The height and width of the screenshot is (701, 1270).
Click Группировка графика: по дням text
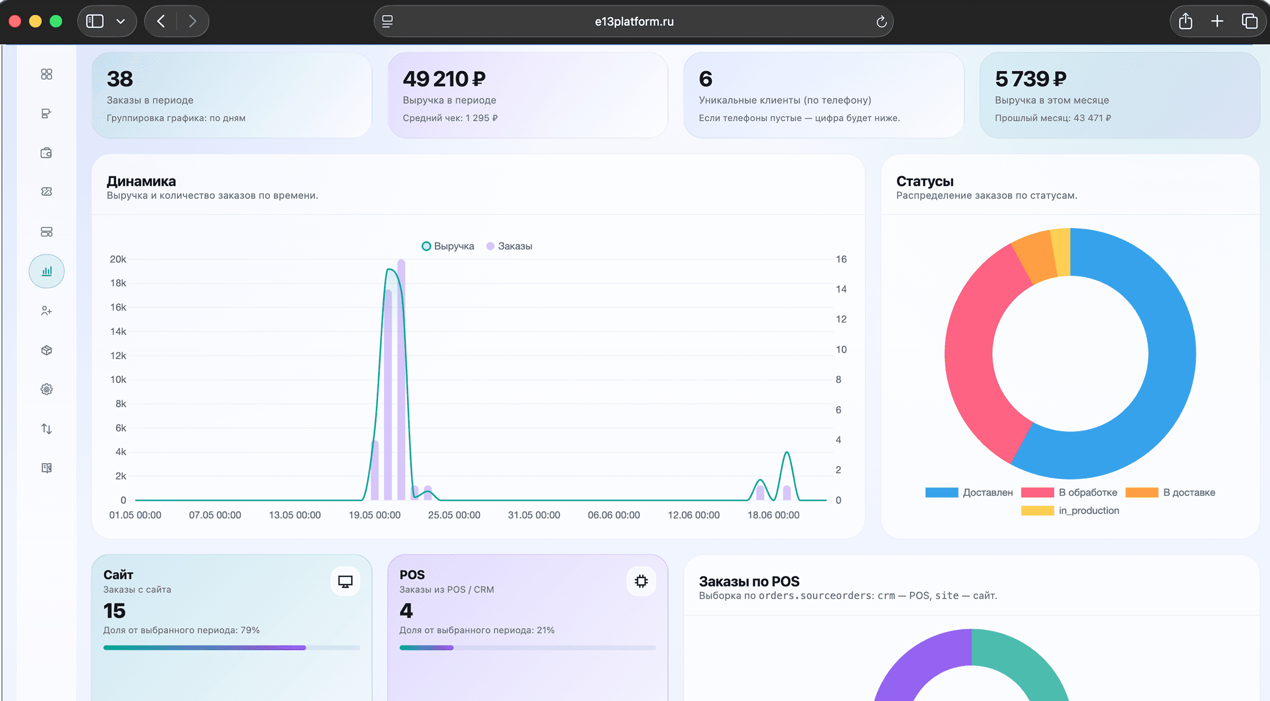click(176, 118)
